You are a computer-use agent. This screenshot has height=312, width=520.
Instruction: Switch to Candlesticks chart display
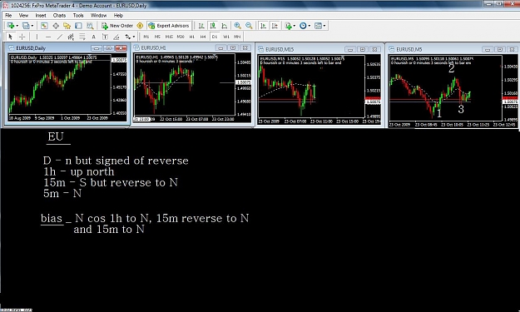point(213,26)
